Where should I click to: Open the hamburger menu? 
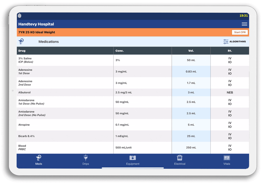[x=244, y=24]
